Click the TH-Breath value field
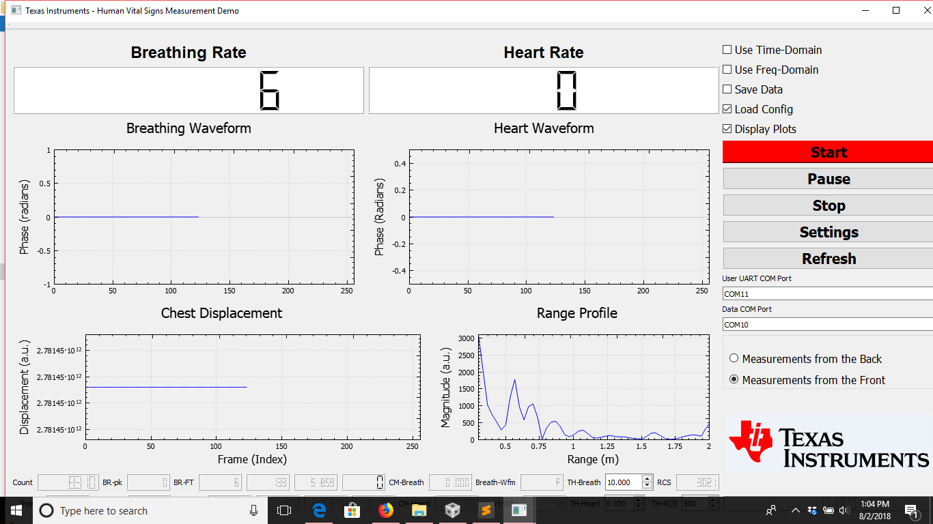The height and width of the screenshot is (524, 933). [x=623, y=482]
